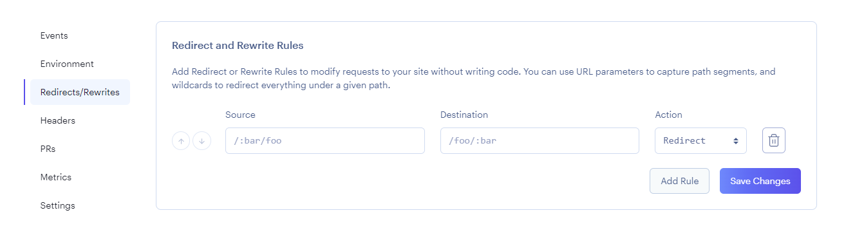This screenshot has width=846, height=235.
Task: Click the Destination field label
Action: 464,115
